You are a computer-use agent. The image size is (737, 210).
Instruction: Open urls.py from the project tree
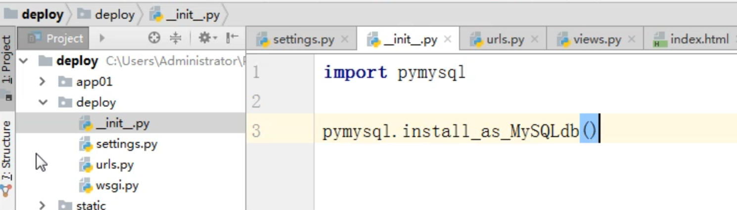tap(114, 165)
